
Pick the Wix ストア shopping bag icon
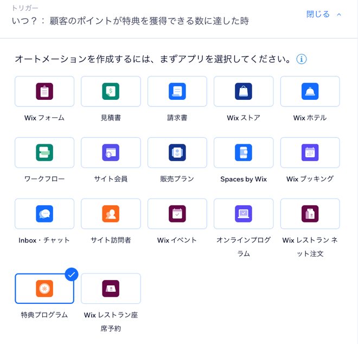click(x=244, y=91)
